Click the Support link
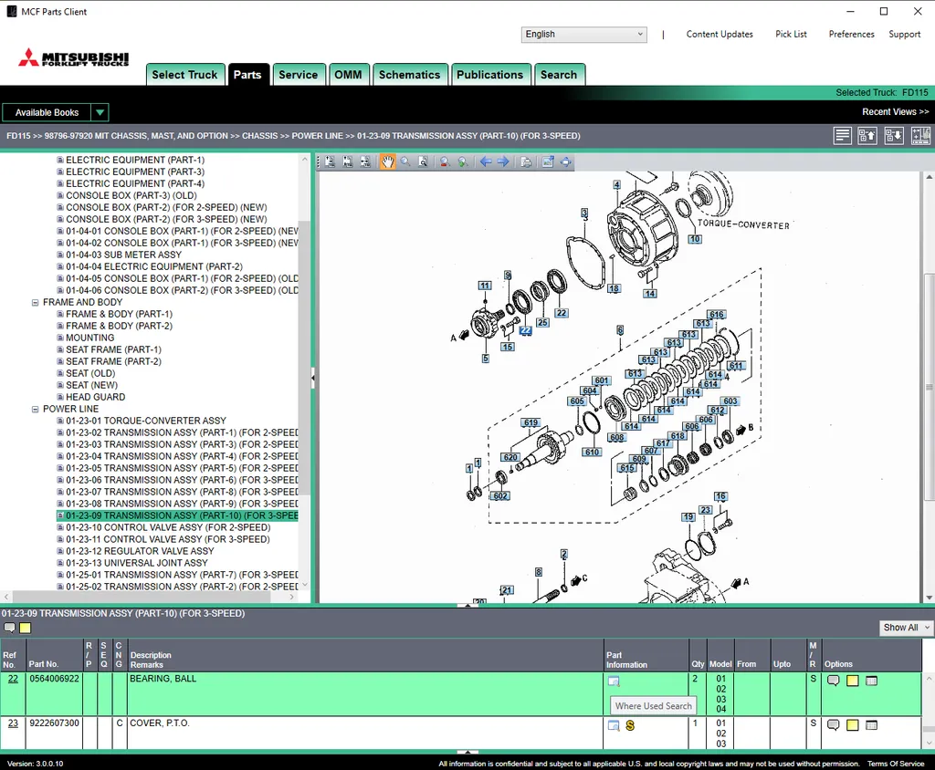Screen dimensions: 935x770 pyautogui.click(x=904, y=35)
